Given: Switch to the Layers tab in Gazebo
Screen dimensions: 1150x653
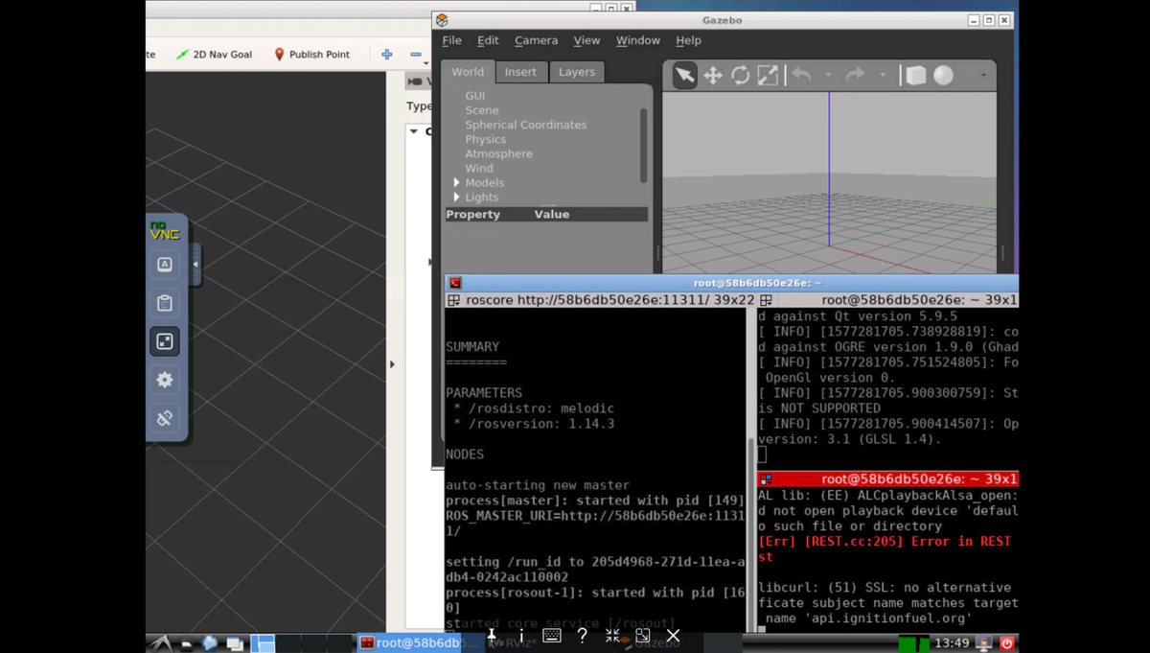Looking at the screenshot, I should point(576,72).
